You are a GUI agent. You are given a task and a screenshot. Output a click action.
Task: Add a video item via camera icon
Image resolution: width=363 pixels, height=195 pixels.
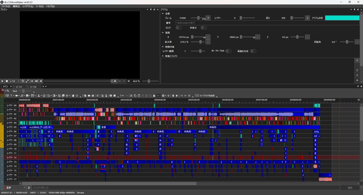[x=17, y=95]
